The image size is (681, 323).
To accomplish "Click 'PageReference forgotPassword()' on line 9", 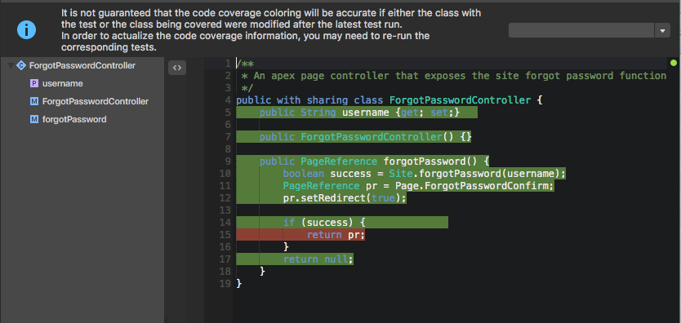I will click(x=389, y=161).
